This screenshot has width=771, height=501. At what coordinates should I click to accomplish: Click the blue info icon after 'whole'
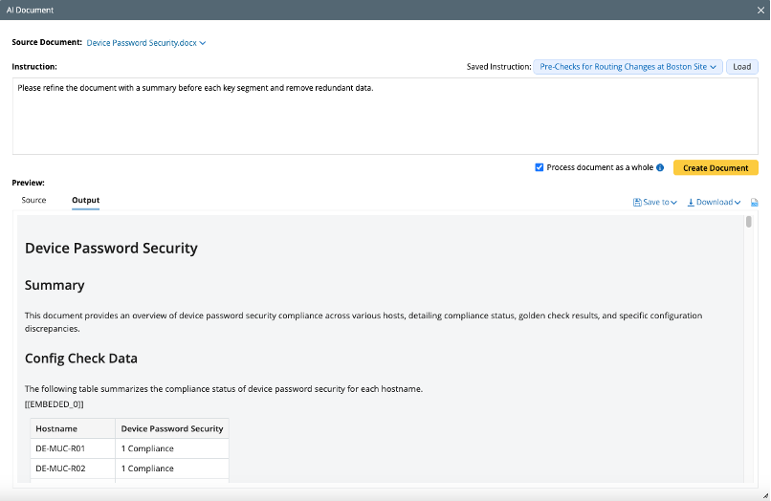pos(660,167)
